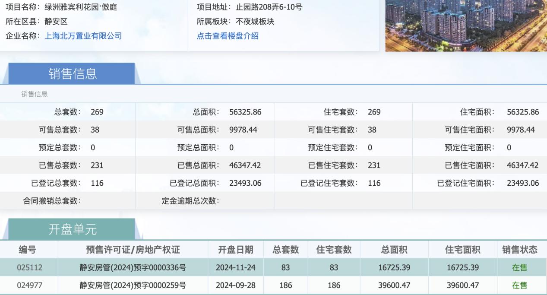Click the 定金逾期总次数 label
The height and width of the screenshot is (295, 547).
coord(190,201)
